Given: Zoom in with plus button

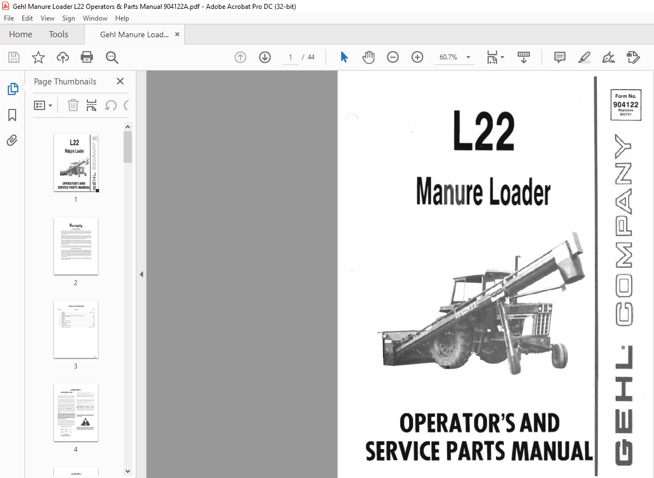Looking at the screenshot, I should click(x=417, y=57).
